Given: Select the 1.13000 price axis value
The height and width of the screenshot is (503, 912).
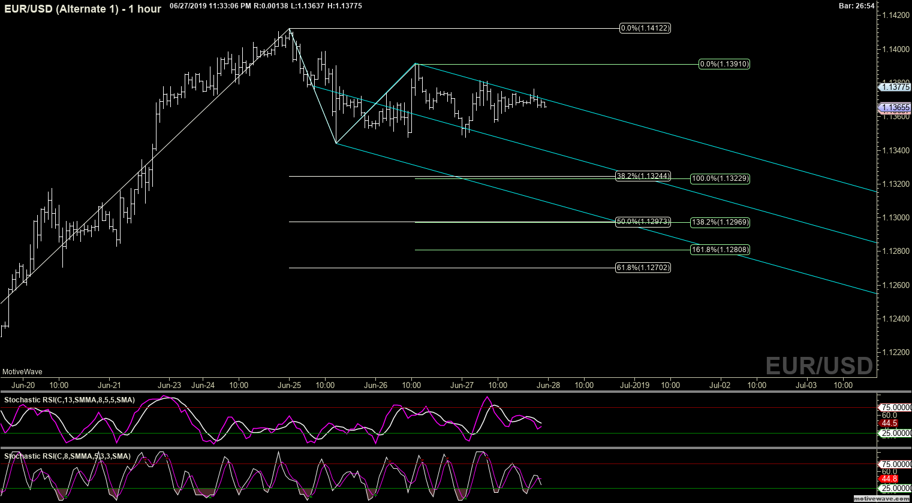Looking at the screenshot, I should click(x=896, y=217).
